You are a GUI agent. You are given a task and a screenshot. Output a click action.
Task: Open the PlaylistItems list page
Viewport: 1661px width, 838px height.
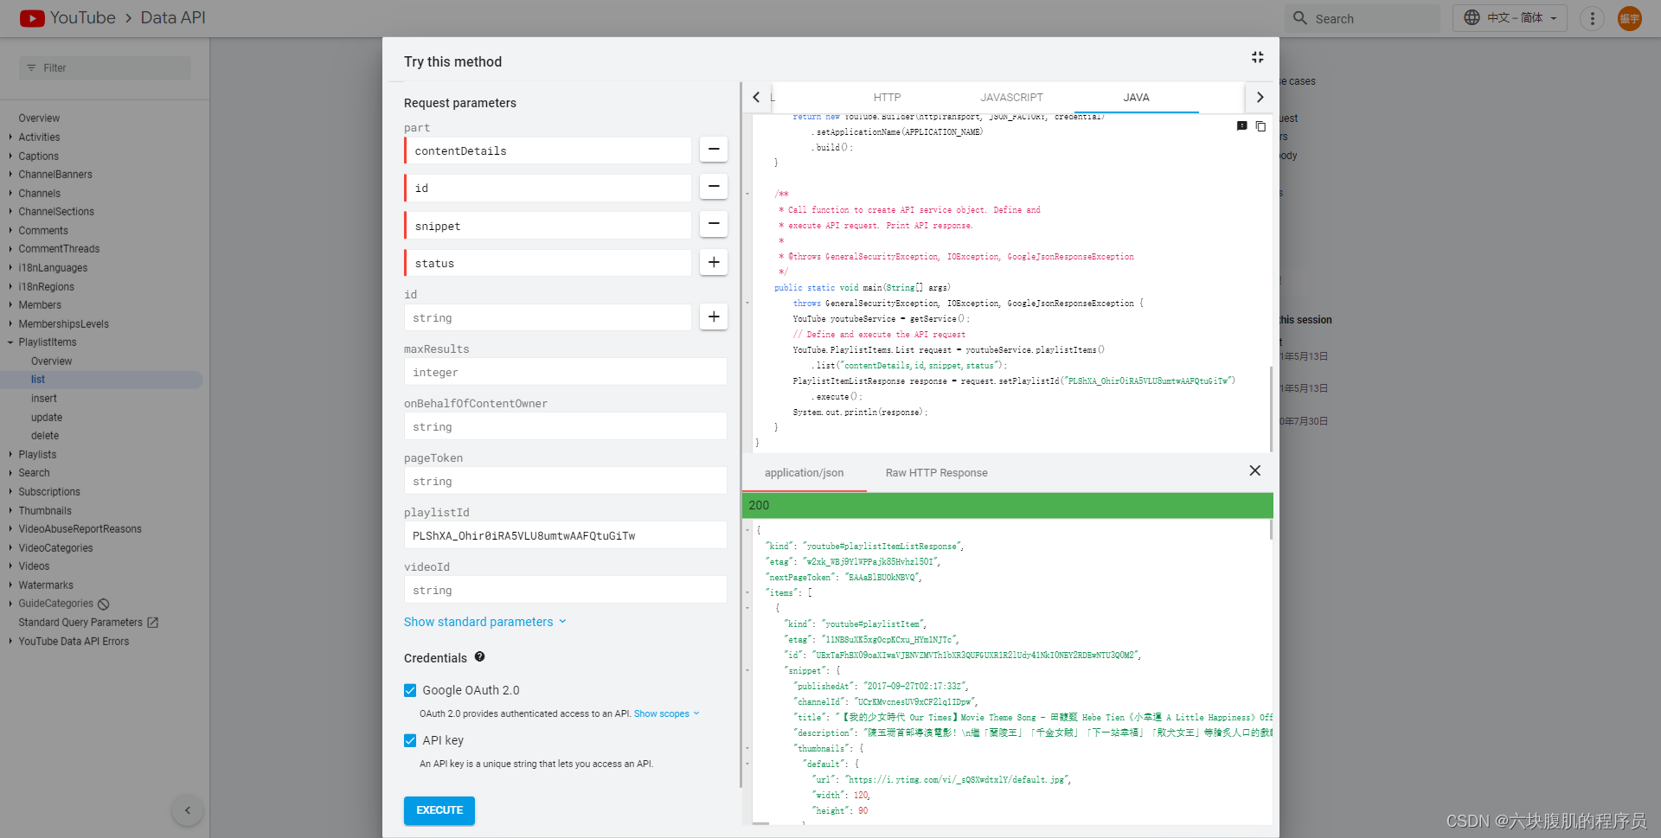click(x=38, y=379)
